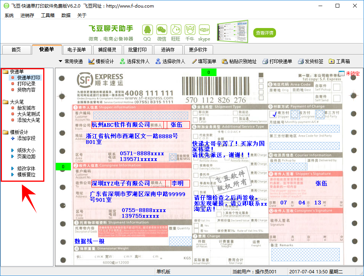Open the 旺旺 messenger icon
364x276 pixels.
(x=176, y=30)
